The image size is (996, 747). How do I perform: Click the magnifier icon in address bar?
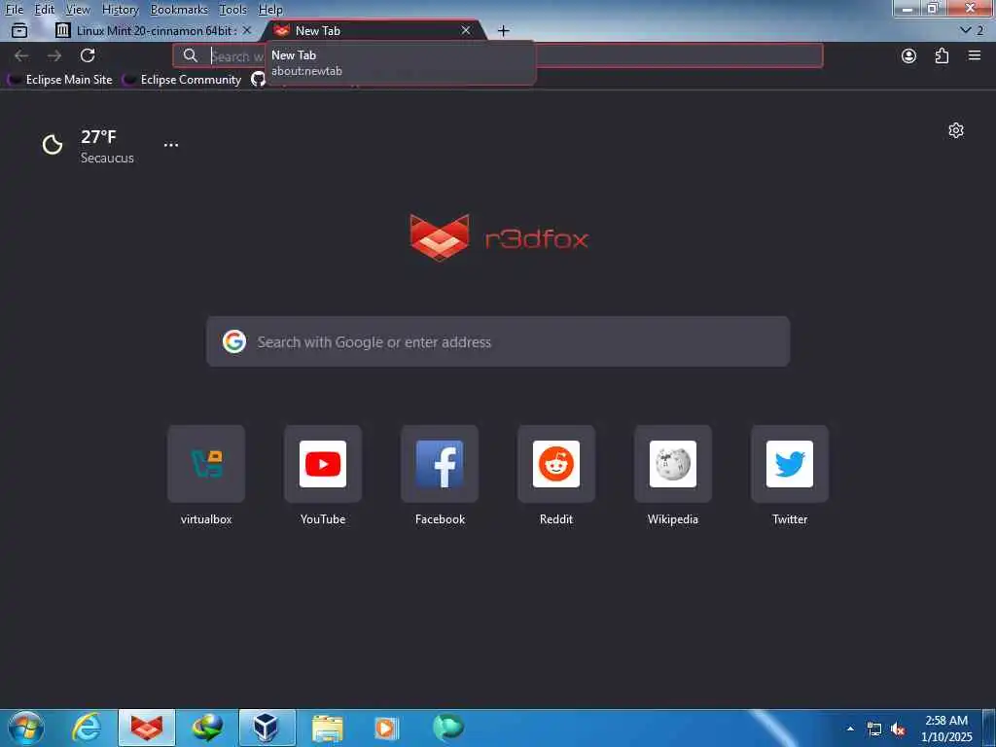coord(191,55)
